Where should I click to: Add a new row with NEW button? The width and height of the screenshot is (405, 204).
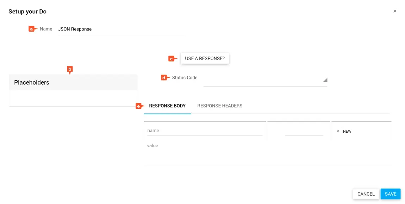click(347, 131)
